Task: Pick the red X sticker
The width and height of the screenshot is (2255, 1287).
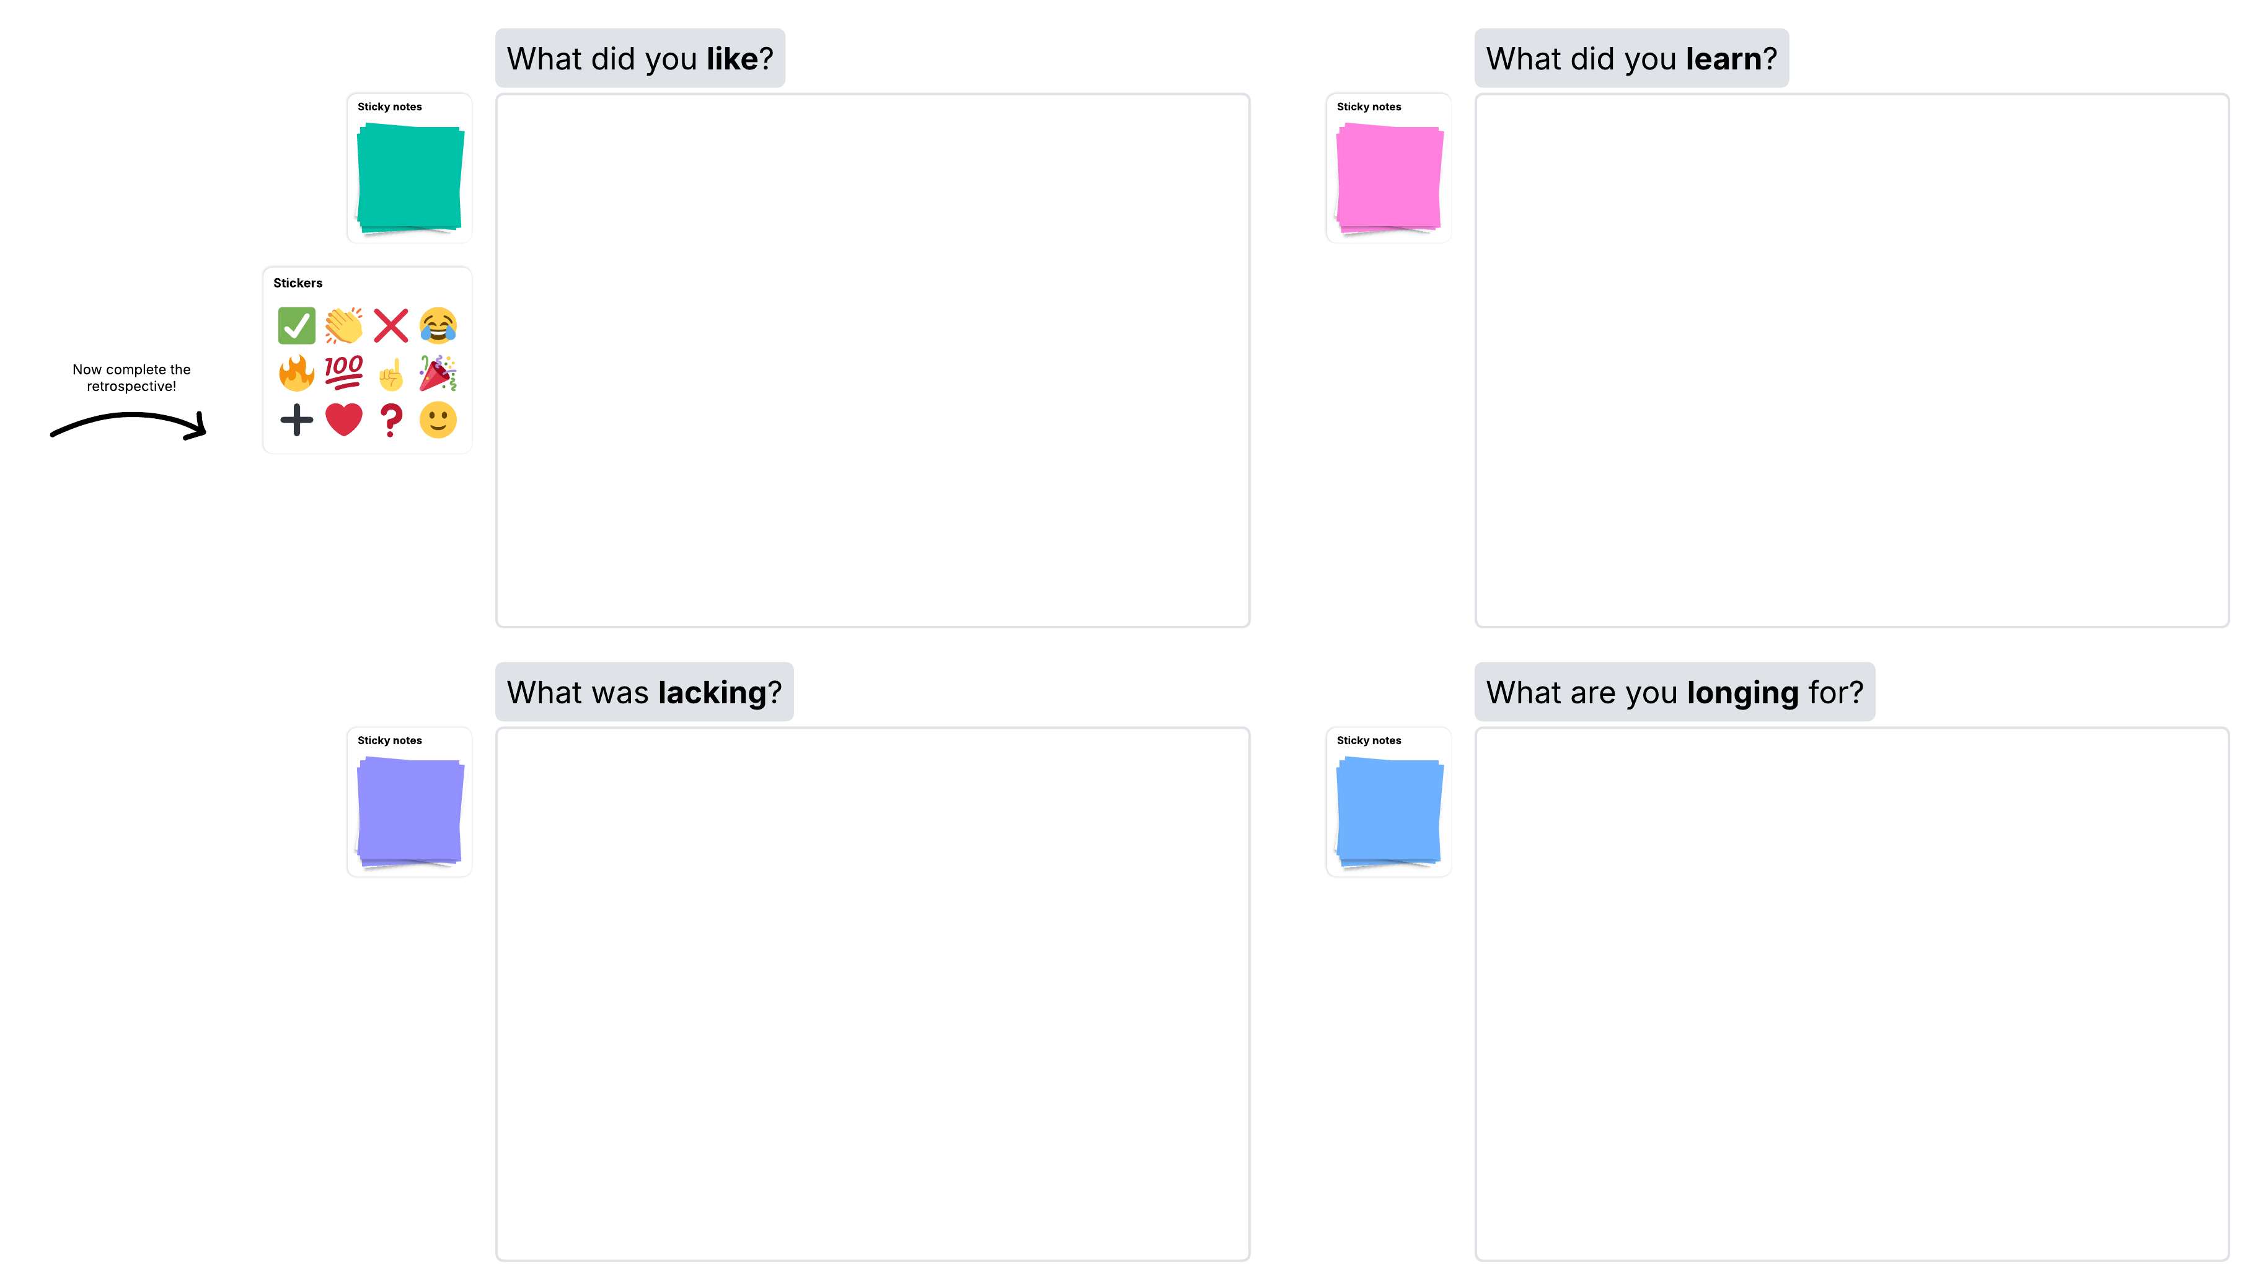Action: click(391, 326)
